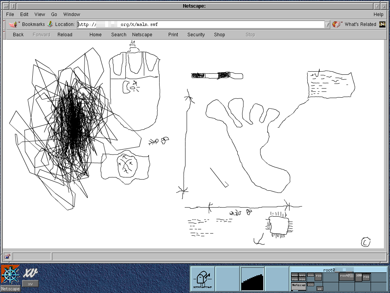Click the security lock icon in status bar

click(7, 256)
